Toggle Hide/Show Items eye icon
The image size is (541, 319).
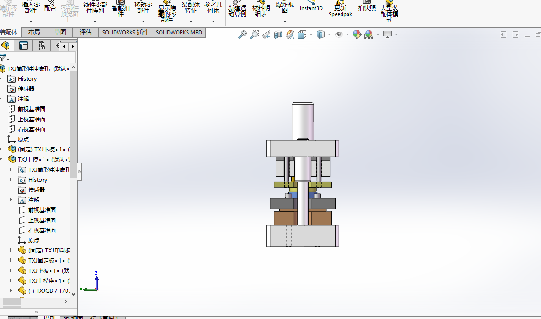[339, 34]
